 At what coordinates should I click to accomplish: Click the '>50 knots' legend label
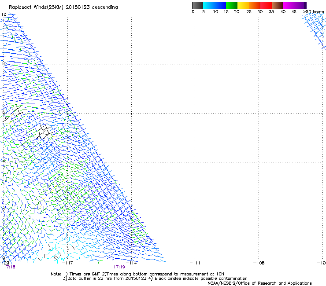pos(313,12)
